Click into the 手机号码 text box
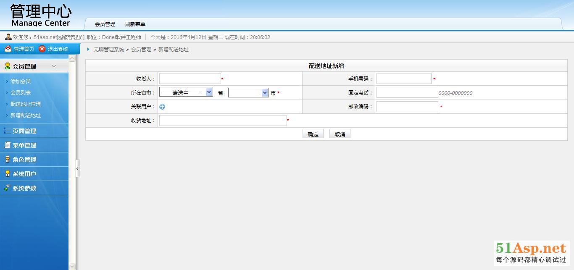The height and width of the screenshot is (270, 574). coord(403,79)
